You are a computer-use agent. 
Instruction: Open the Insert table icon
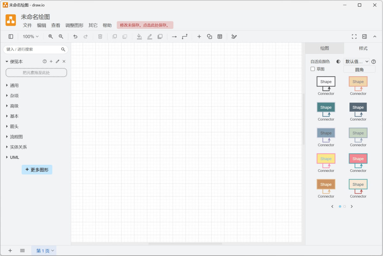(220, 36)
